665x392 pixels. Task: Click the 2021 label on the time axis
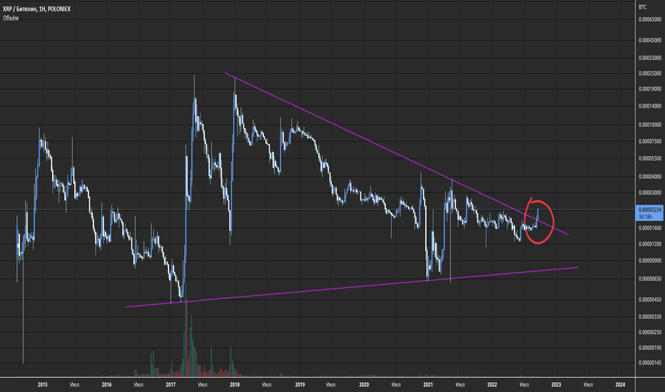pos(428,385)
